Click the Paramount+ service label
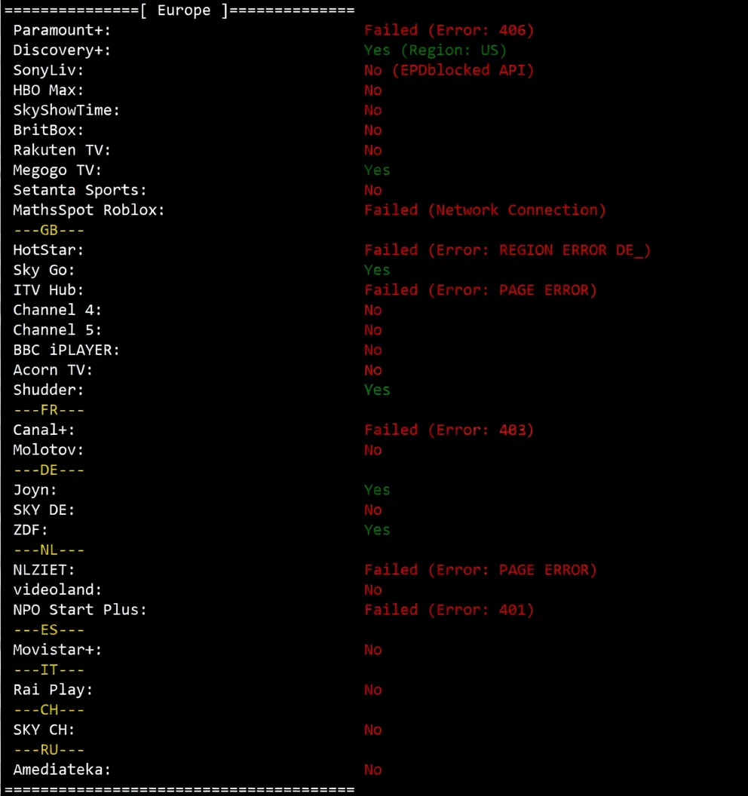The image size is (748, 796). point(62,30)
